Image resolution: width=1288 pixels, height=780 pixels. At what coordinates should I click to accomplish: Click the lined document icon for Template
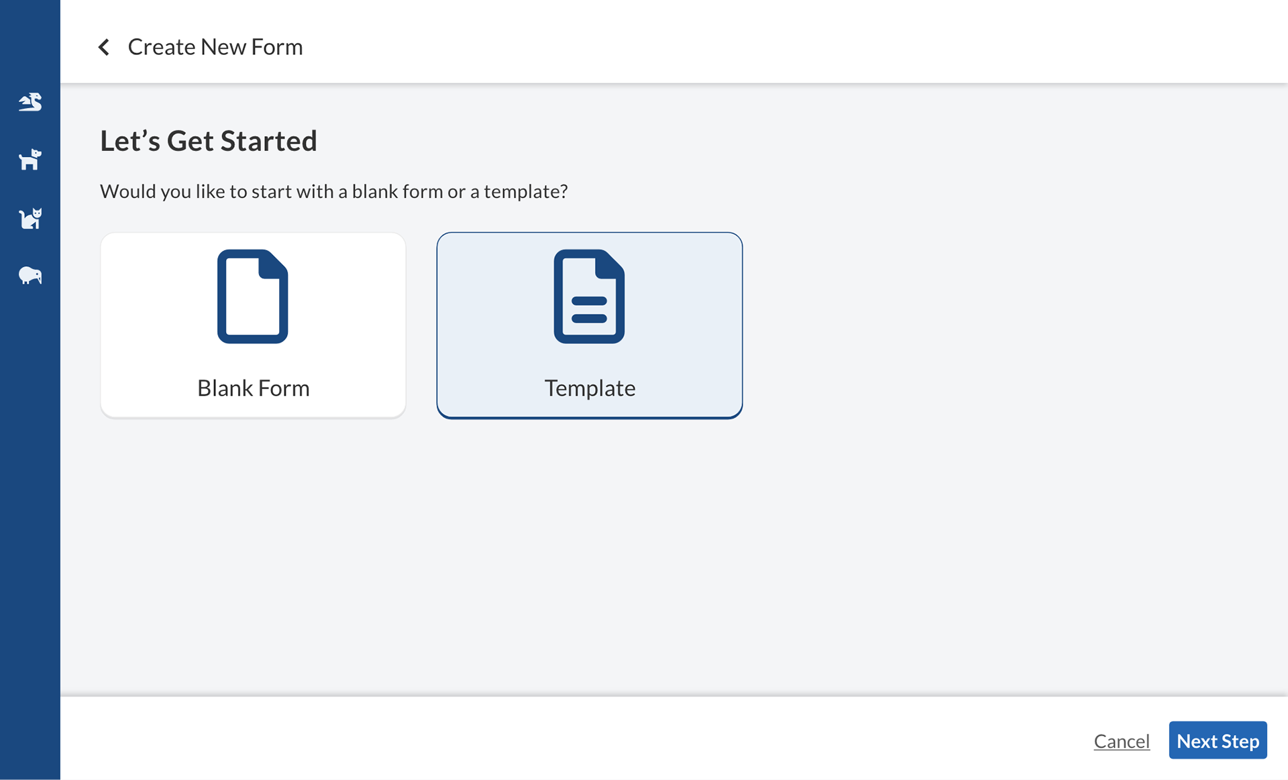tap(589, 296)
